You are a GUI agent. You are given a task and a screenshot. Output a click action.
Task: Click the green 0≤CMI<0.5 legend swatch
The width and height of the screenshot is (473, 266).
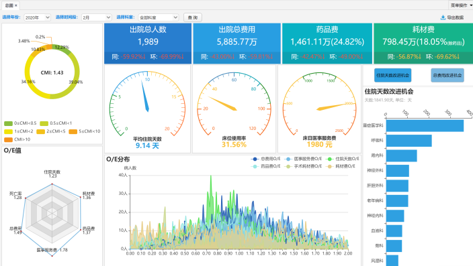click(9, 123)
